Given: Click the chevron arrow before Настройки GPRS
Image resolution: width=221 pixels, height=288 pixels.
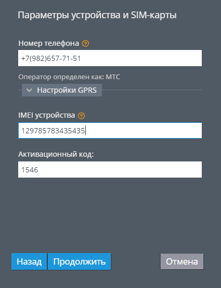Looking at the screenshot, I should (29, 90).
